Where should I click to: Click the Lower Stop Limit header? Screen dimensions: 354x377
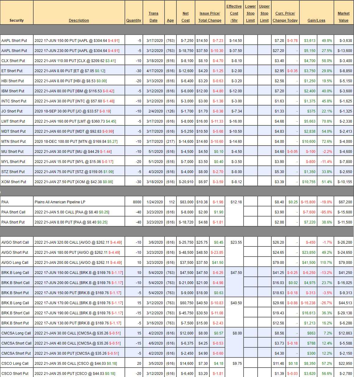point(250,13)
